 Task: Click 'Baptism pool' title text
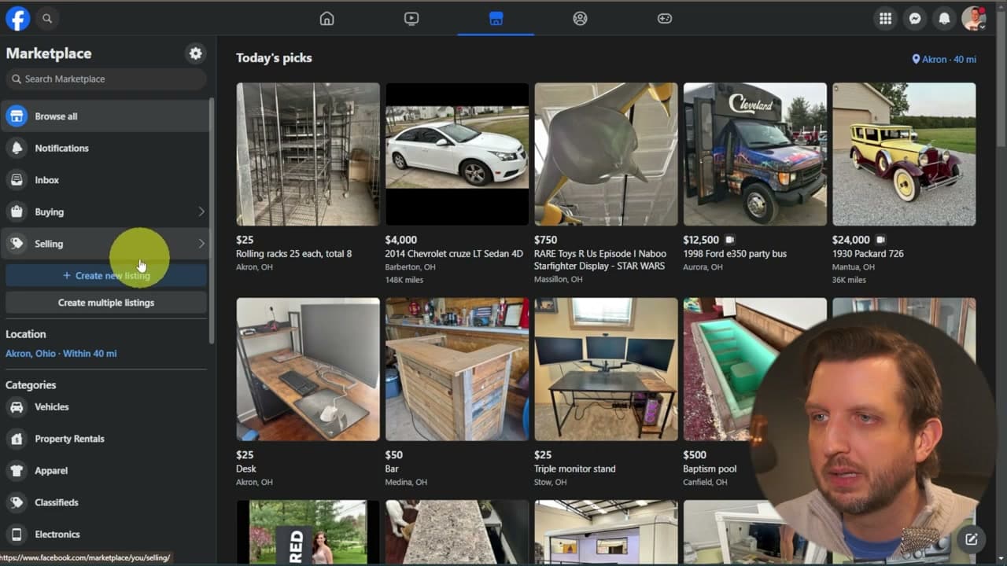point(710,469)
